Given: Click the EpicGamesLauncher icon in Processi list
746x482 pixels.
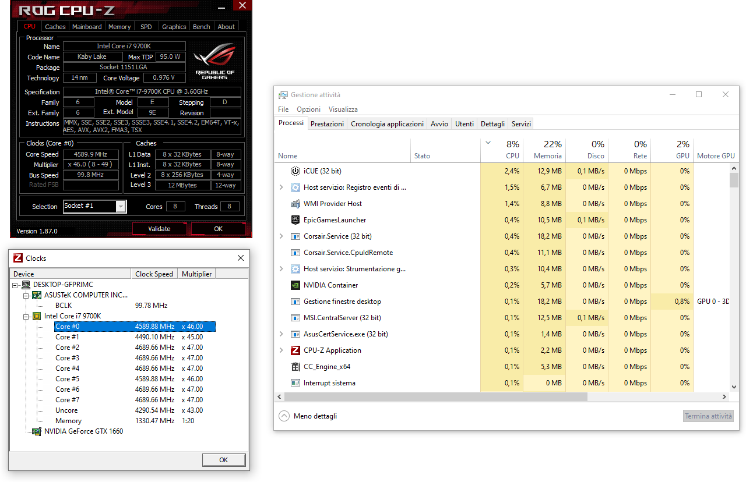Looking at the screenshot, I should click(296, 219).
